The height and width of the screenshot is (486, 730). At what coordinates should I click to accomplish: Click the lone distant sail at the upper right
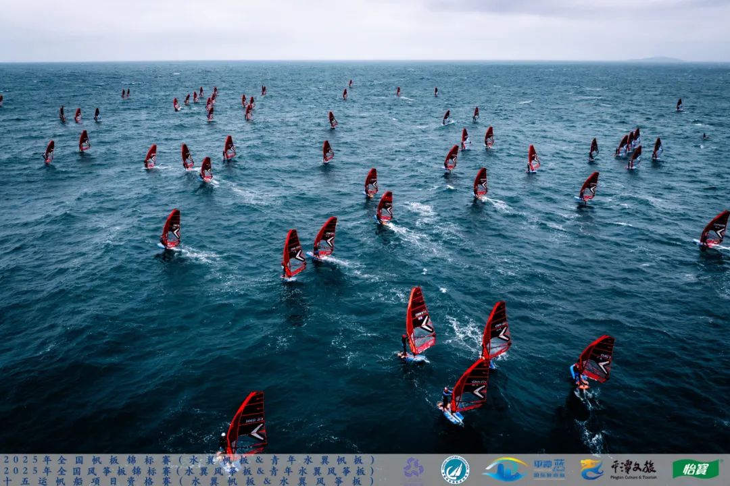click(x=679, y=105)
